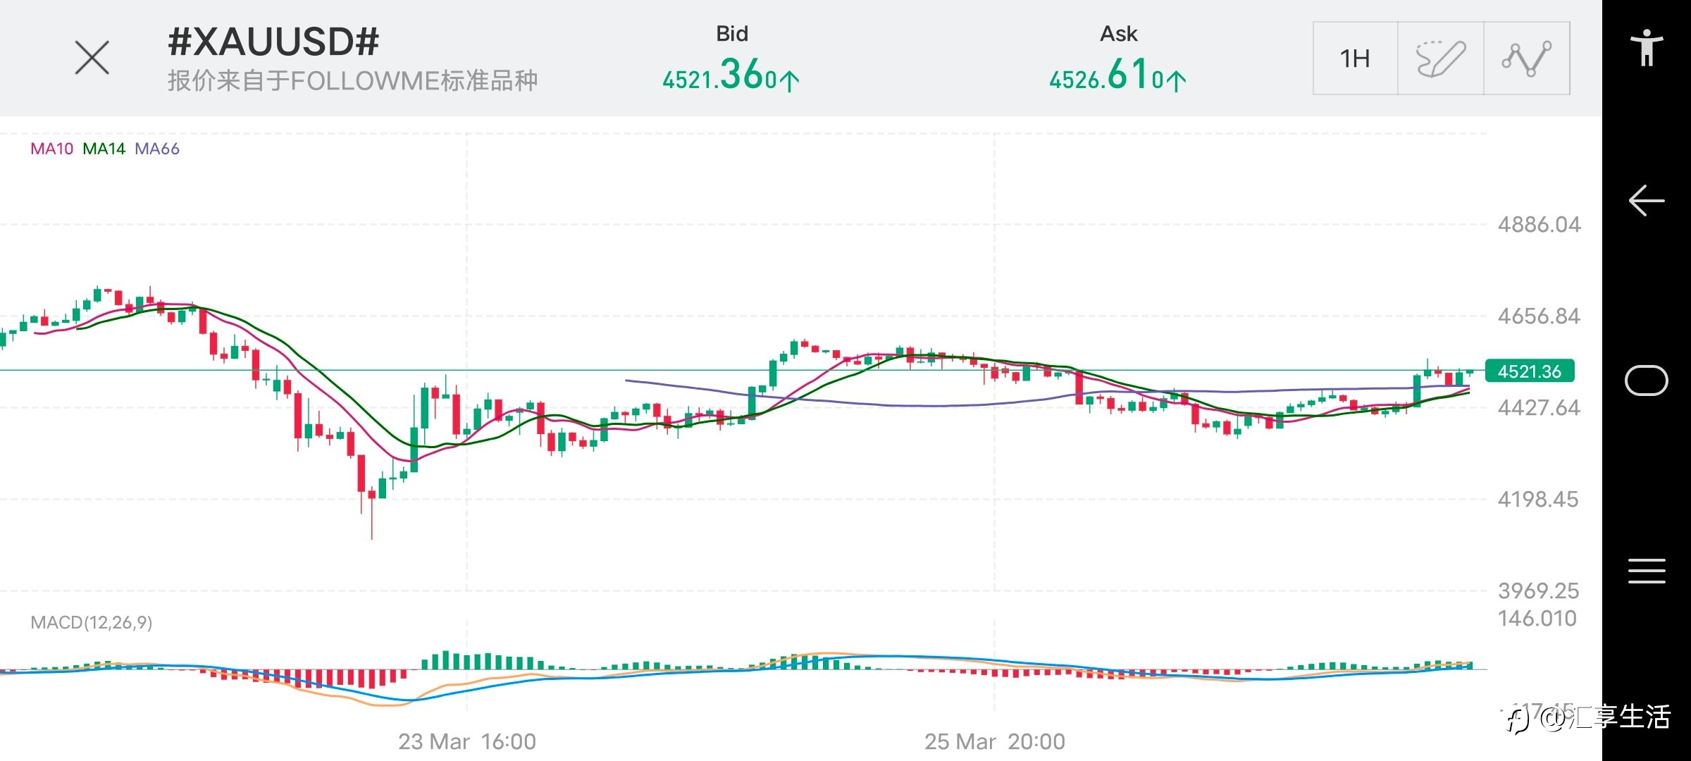Open the chart indicators icon
Image resolution: width=1691 pixels, height=761 pixels.
point(1527,58)
